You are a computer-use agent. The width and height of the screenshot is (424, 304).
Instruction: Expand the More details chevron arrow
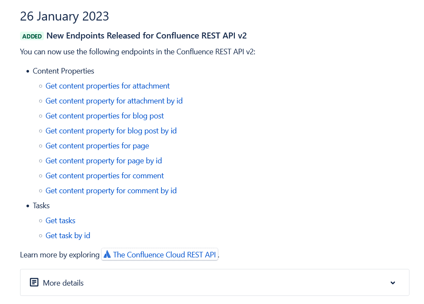pyautogui.click(x=393, y=283)
